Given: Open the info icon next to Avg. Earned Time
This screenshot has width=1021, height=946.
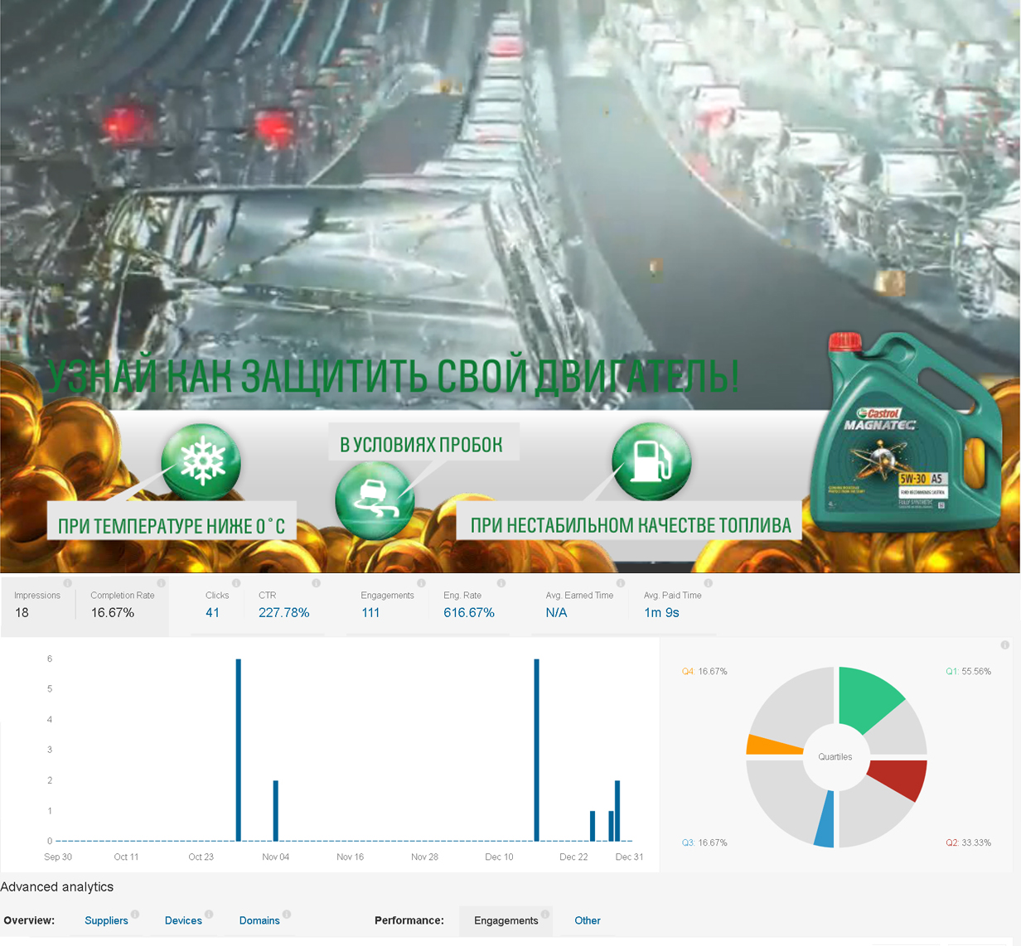Looking at the screenshot, I should coord(620,583).
